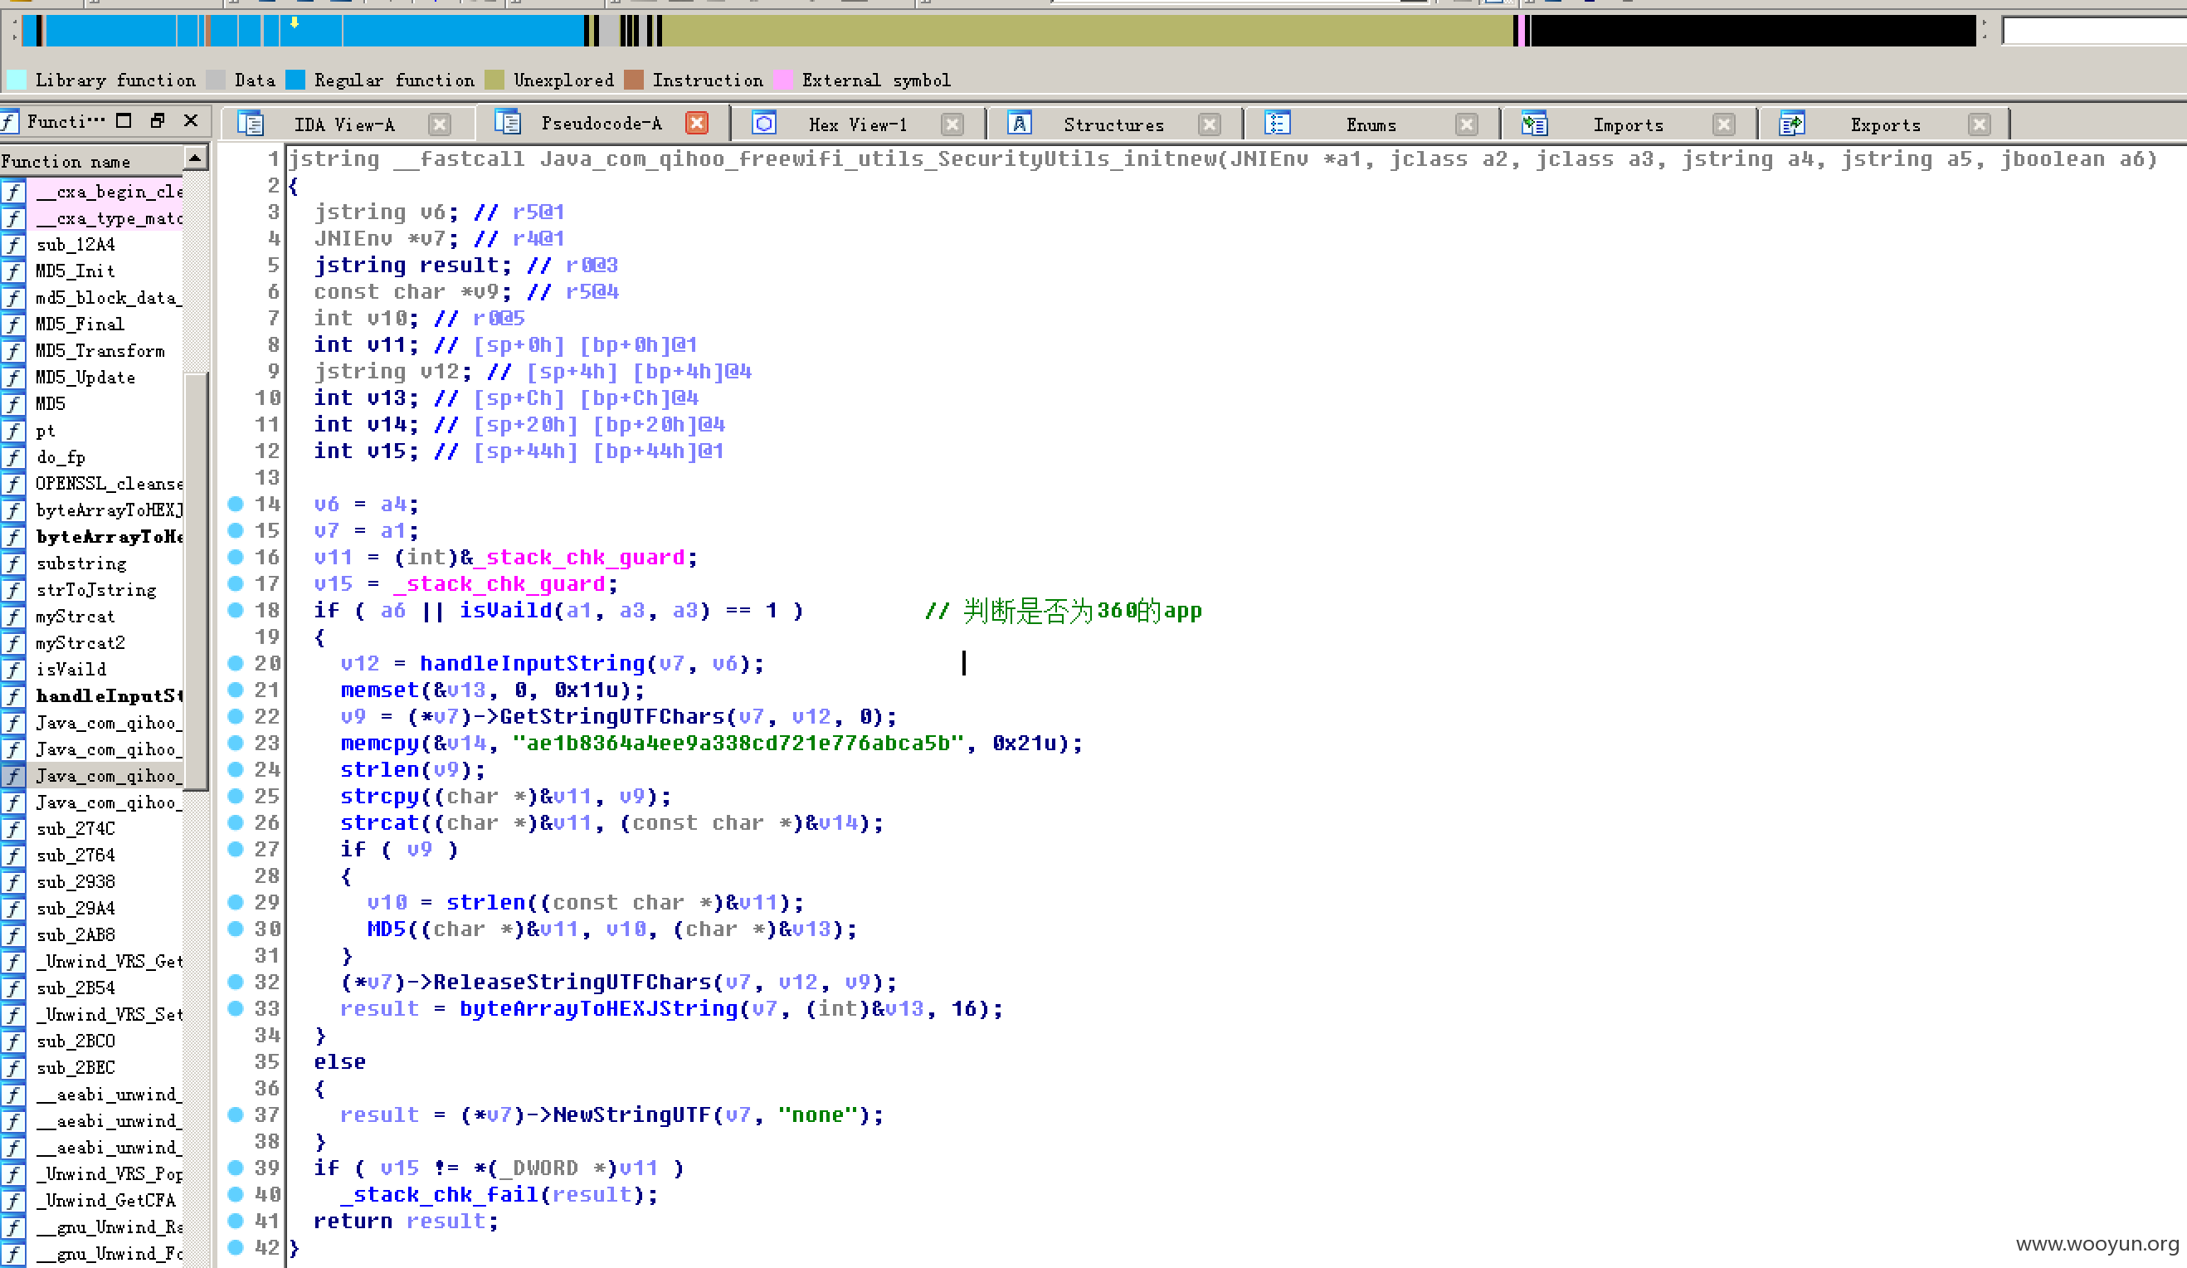2187x1268 pixels.
Task: Click the Exports tab icon
Action: pyautogui.click(x=1791, y=124)
